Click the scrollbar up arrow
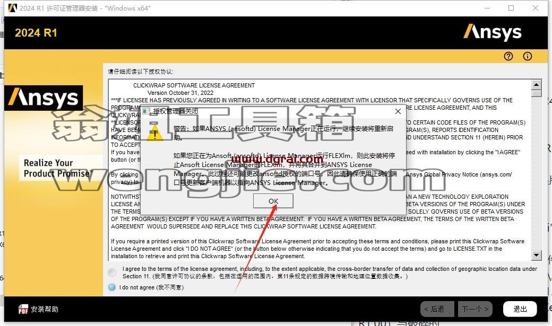This screenshot has width=552, height=326. [536, 84]
